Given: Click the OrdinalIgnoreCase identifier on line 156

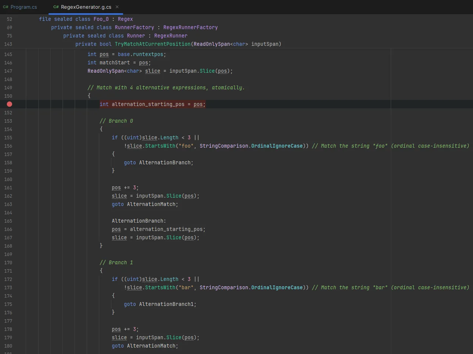Looking at the screenshot, I should click(277, 146).
